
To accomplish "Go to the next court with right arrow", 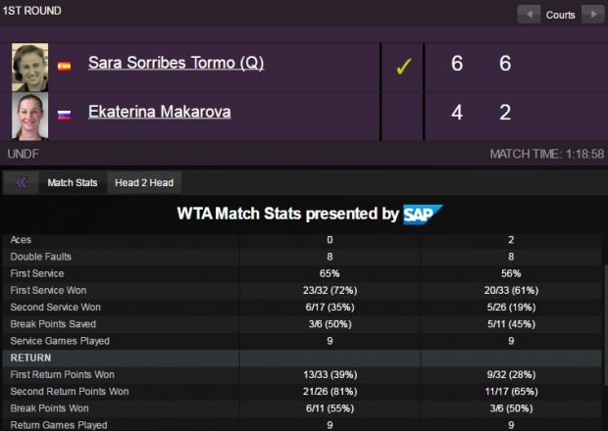I will pos(593,15).
